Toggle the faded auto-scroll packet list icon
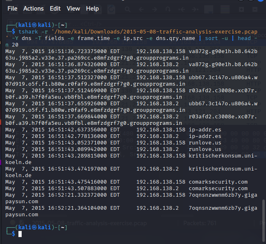Viewport: 266px width, 244px height. [x=210, y=9]
